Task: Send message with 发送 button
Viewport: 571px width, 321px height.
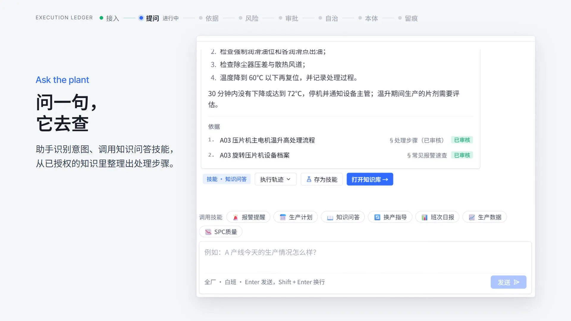Action: coord(508,282)
